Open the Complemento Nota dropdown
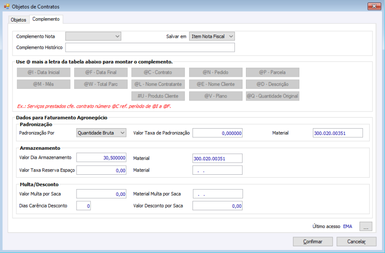 pyautogui.click(x=93, y=36)
